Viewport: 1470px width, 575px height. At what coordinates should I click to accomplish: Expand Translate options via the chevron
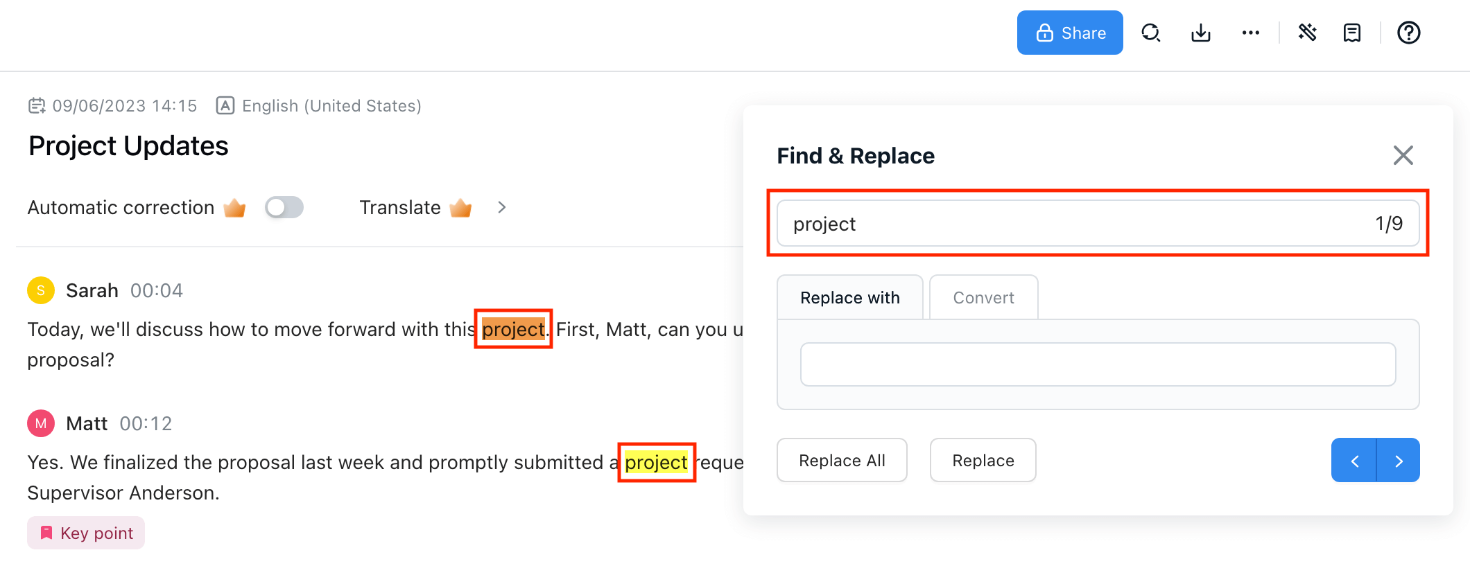pyautogui.click(x=501, y=207)
